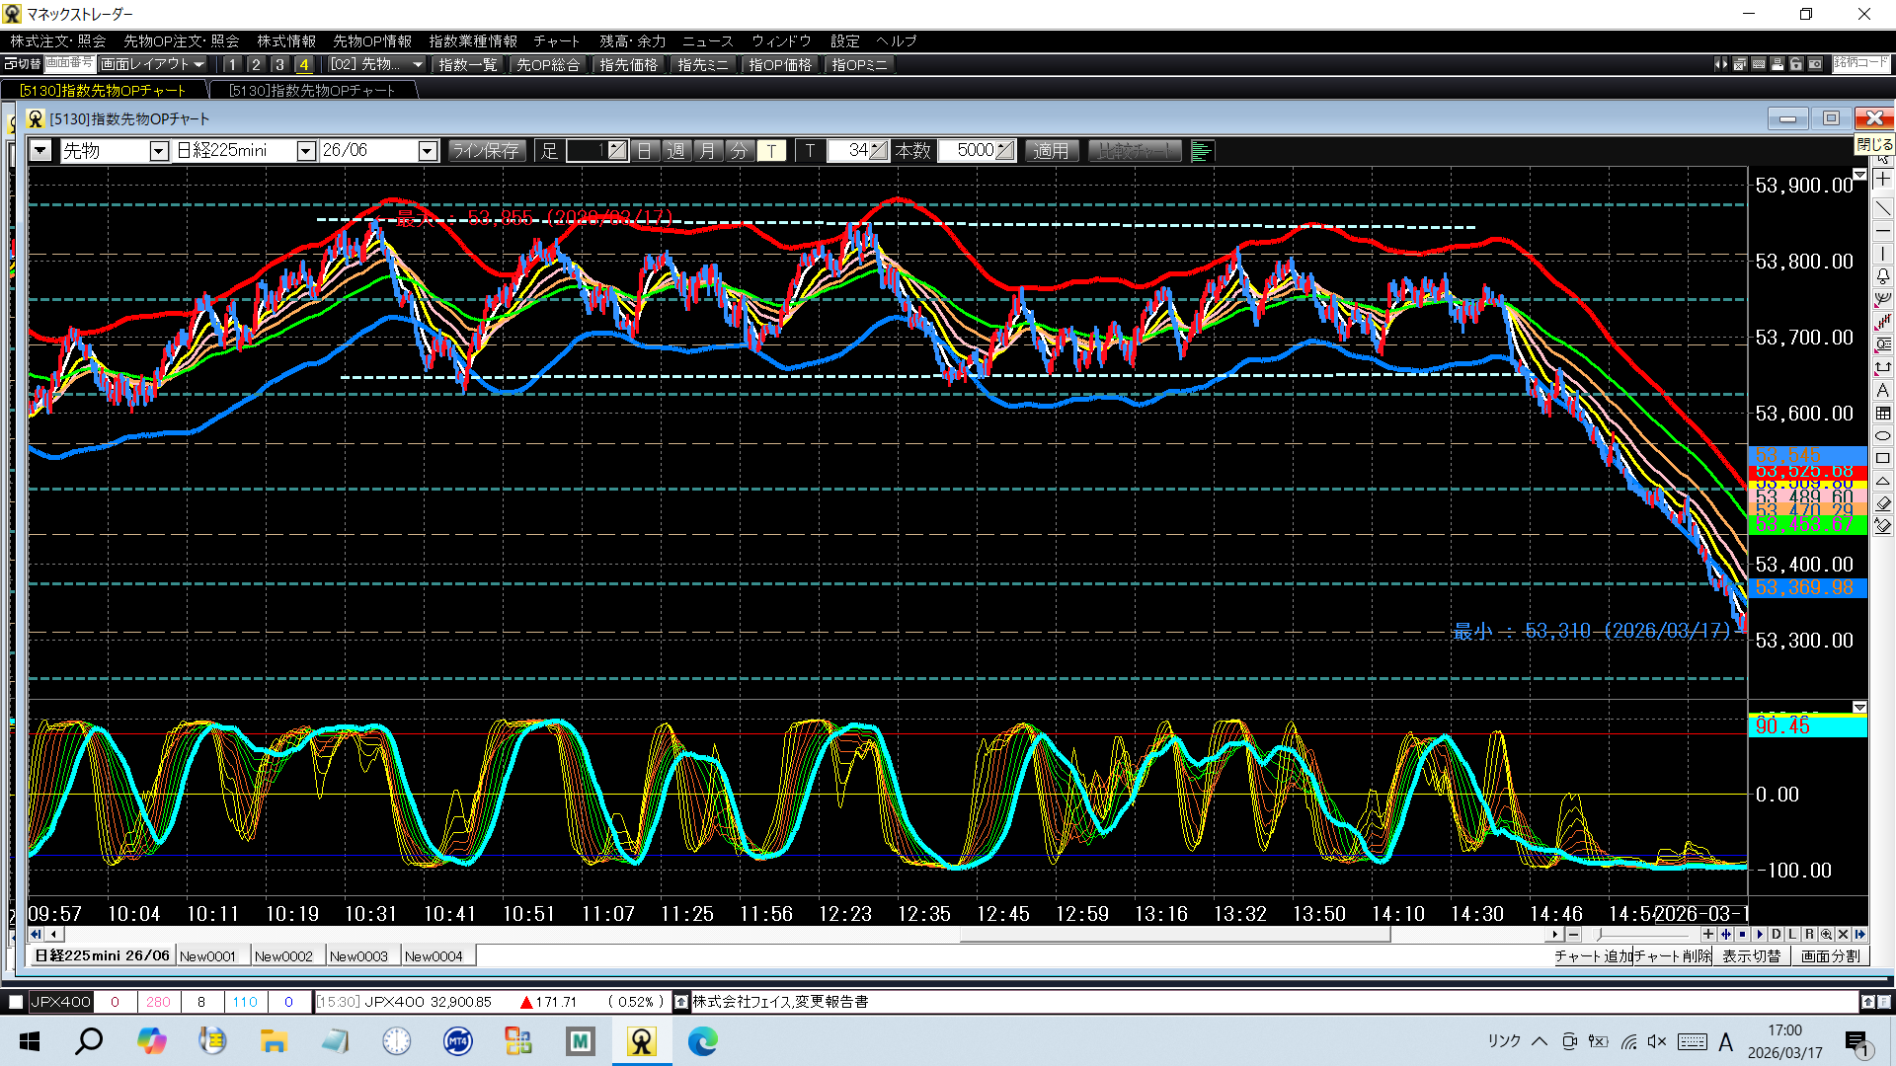Screen dimensions: 1896x1066
Task: Toggle the 週 weekly timeframe button
Action: (675, 151)
